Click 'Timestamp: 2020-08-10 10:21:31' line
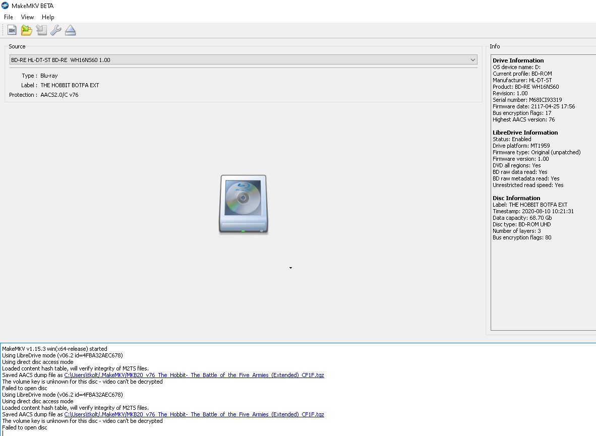 pyautogui.click(x=533, y=211)
